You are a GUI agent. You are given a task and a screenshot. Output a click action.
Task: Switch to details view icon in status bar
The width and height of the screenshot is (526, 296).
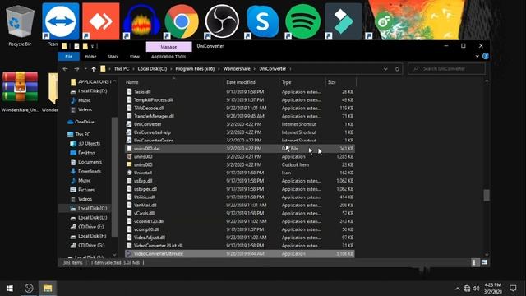[474, 262]
